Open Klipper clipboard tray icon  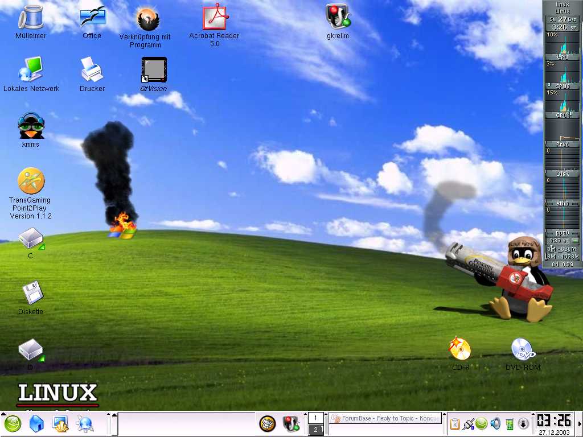pos(455,423)
